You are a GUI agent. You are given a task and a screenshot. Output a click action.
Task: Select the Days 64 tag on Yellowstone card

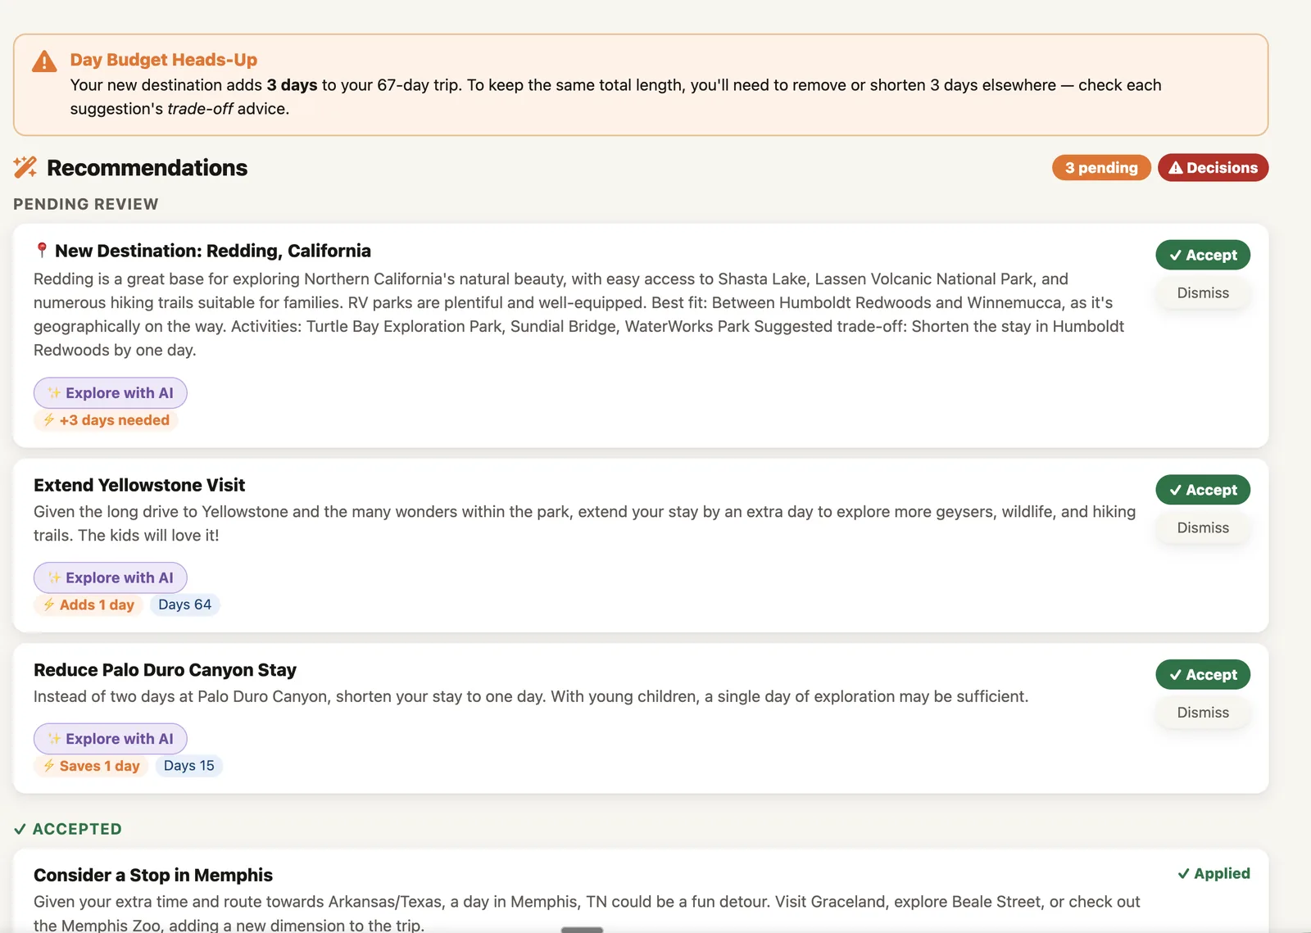[x=184, y=605]
